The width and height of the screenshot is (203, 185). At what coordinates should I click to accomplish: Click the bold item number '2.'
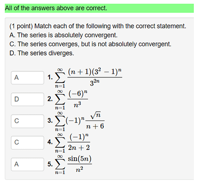50,99
